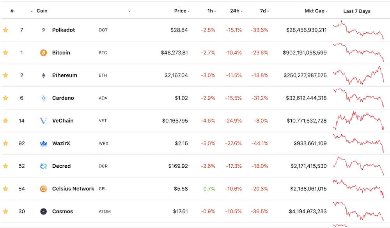This screenshot has height=228, width=390.
Task: Click the VeChain V logo icon
Action: click(44, 121)
